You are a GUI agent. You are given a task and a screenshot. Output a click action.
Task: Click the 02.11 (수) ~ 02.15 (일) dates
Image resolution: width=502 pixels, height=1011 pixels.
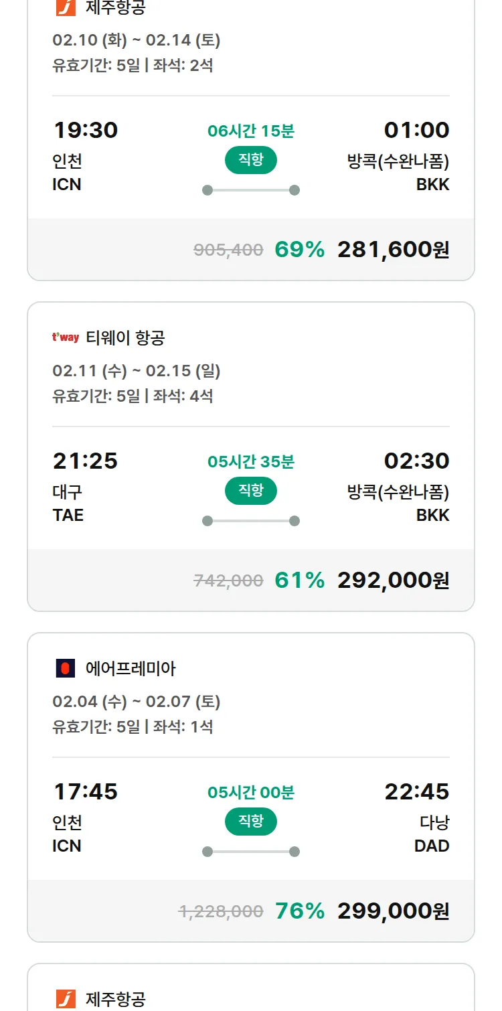tap(137, 371)
